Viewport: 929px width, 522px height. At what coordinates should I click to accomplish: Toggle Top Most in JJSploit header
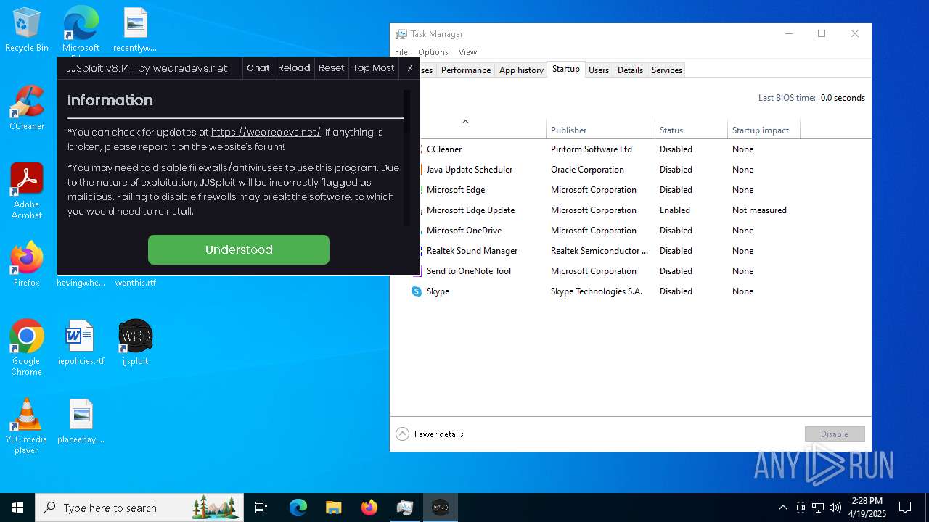(x=374, y=68)
